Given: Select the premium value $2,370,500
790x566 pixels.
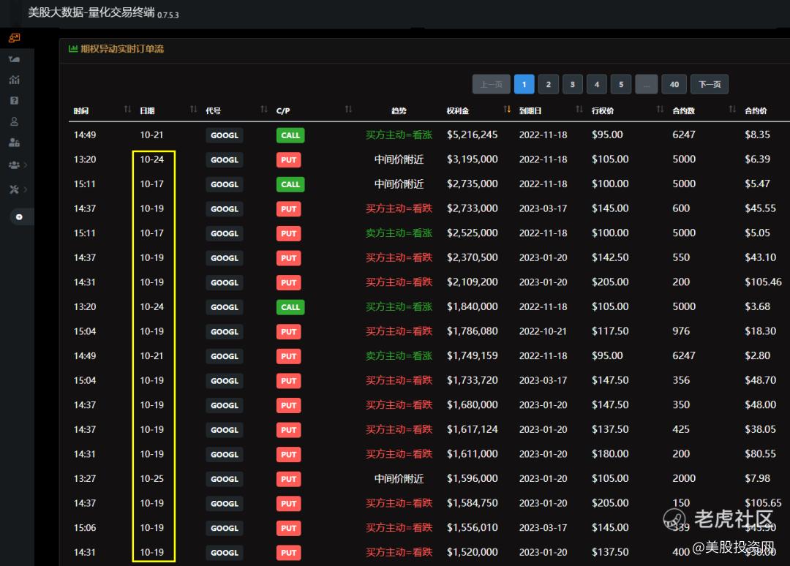Looking at the screenshot, I should click(x=472, y=258).
